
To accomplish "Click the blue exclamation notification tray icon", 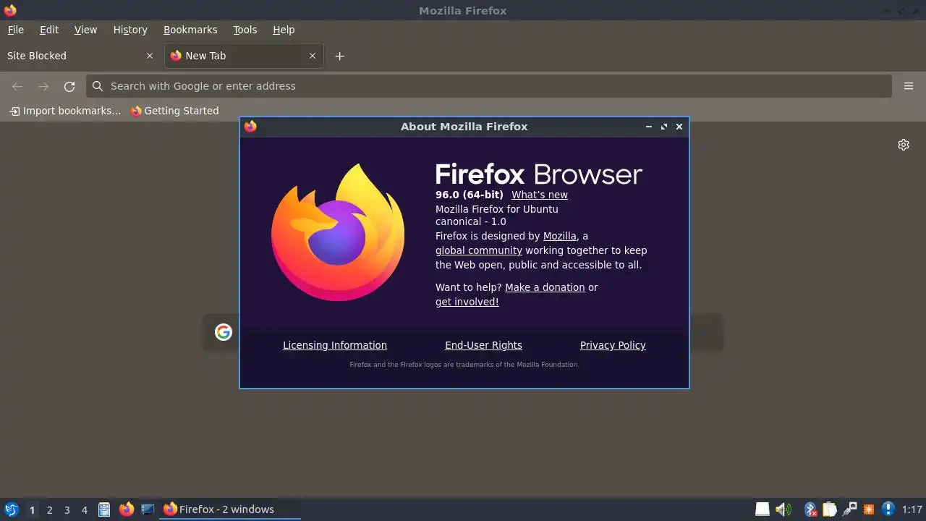I will [888, 509].
